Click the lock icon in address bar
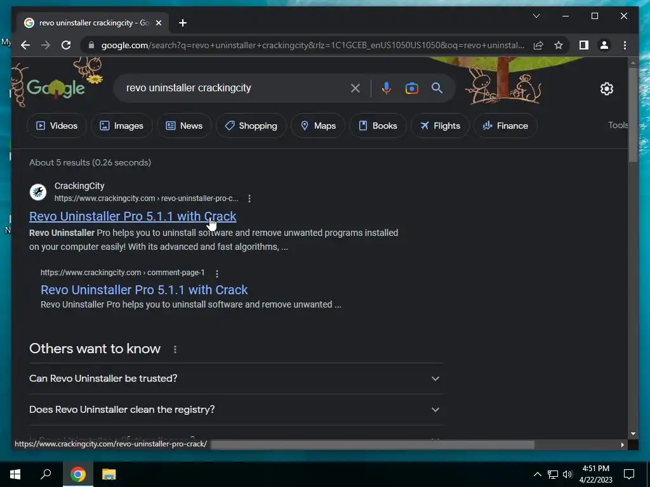 pyautogui.click(x=91, y=45)
